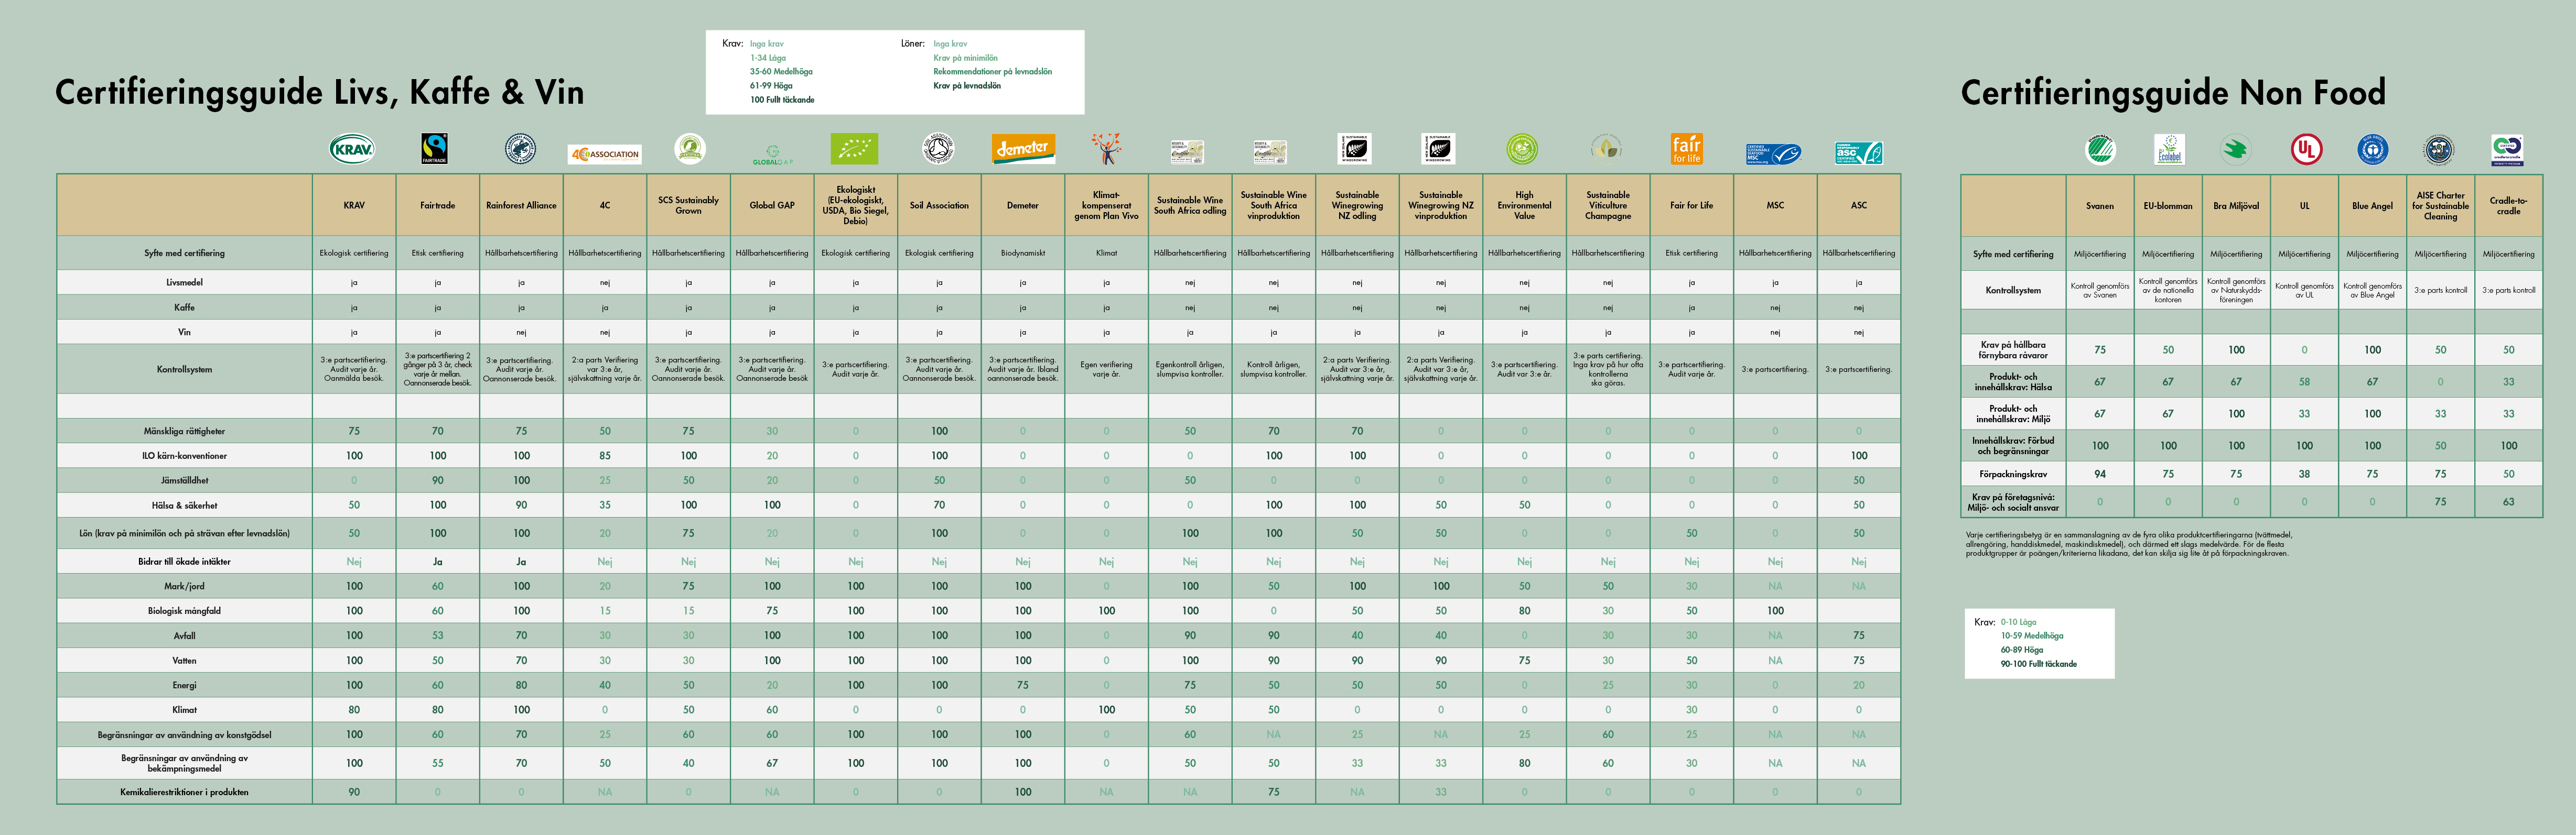This screenshot has width=2576, height=835.
Task: Click the KRAV certification logo
Action: 352,150
